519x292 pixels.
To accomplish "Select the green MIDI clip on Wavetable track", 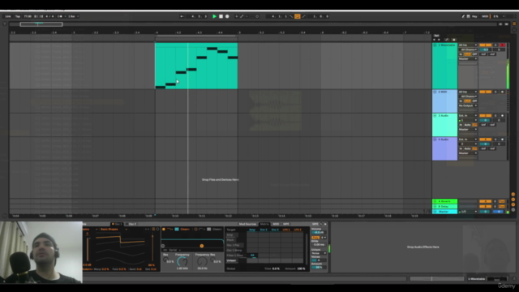I will (196, 66).
